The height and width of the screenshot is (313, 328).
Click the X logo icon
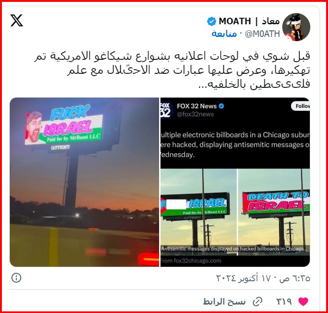click(x=16, y=21)
